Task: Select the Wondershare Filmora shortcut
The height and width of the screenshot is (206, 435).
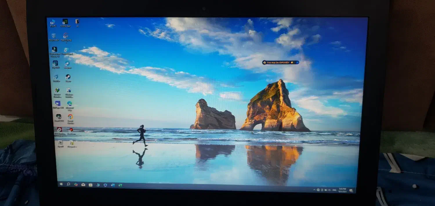Action: [x=55, y=51]
